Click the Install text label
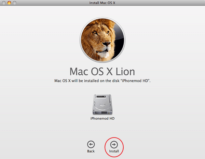Image resolution: width=205 pixels, height=159 pixels. point(114,151)
